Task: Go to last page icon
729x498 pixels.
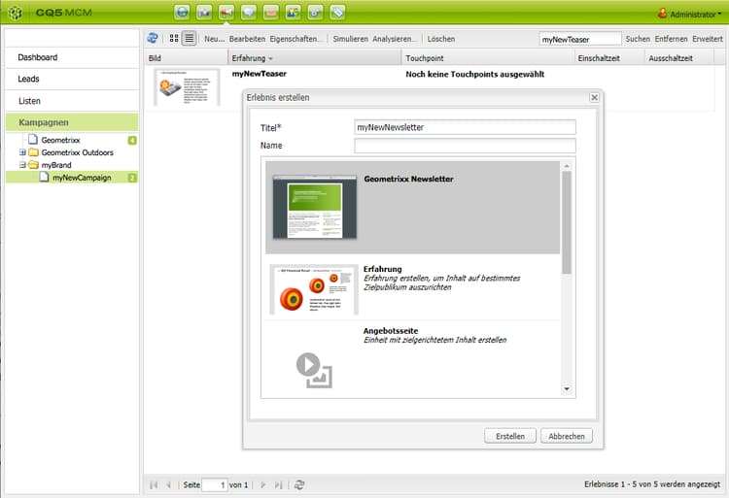Action: coord(278,485)
